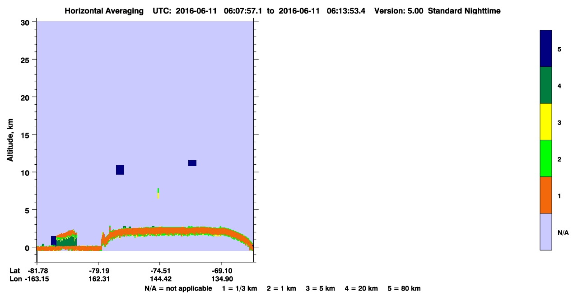The width and height of the screenshot is (587, 301).
Task: Click the small dark blue block near the surface
Action: (x=53, y=241)
